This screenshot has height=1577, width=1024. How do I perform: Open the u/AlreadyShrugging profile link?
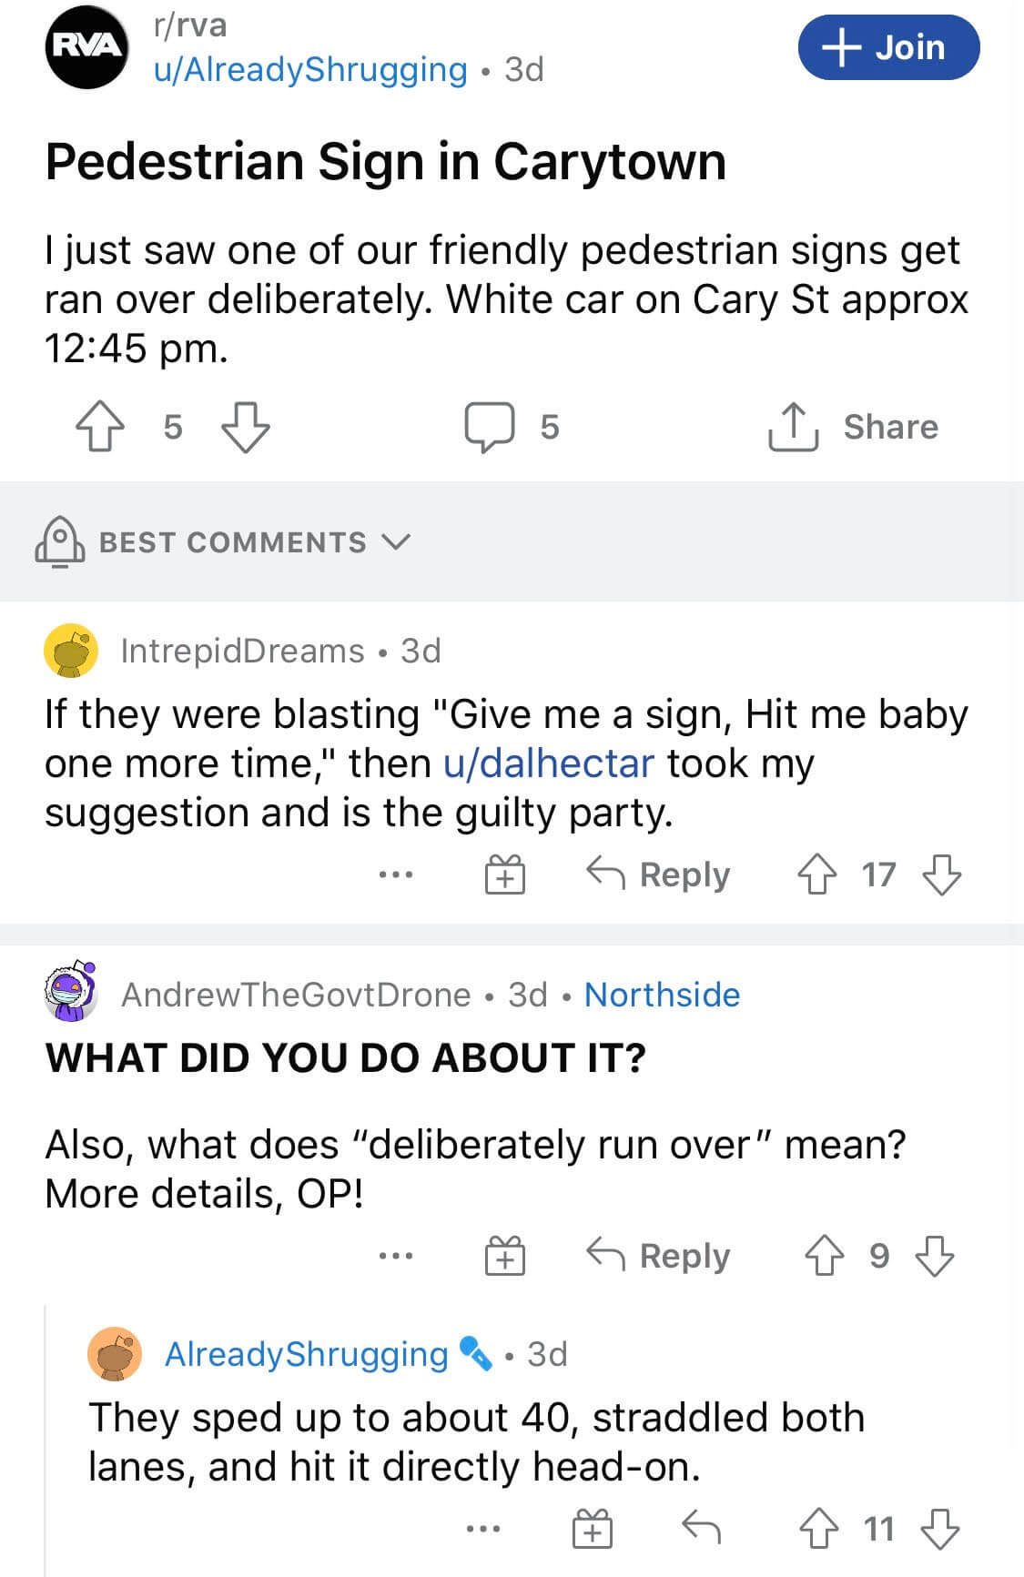click(310, 69)
